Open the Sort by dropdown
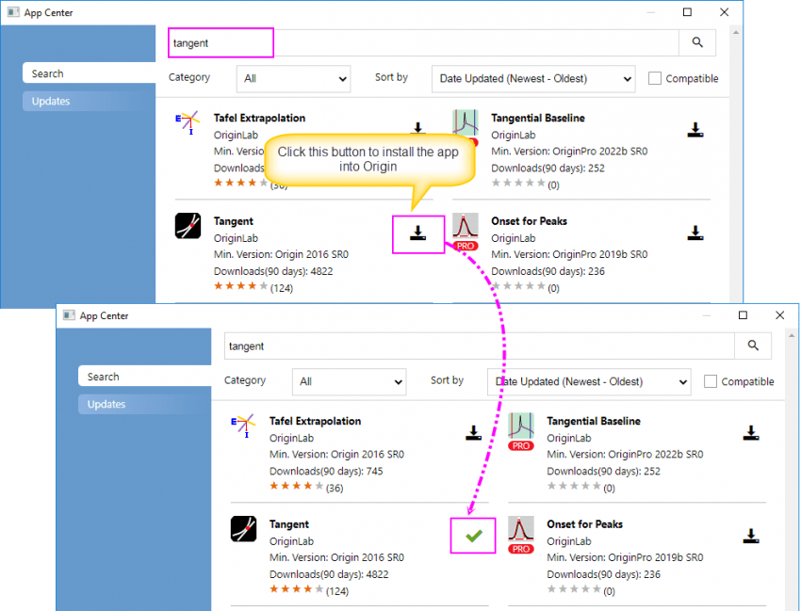 coord(533,79)
